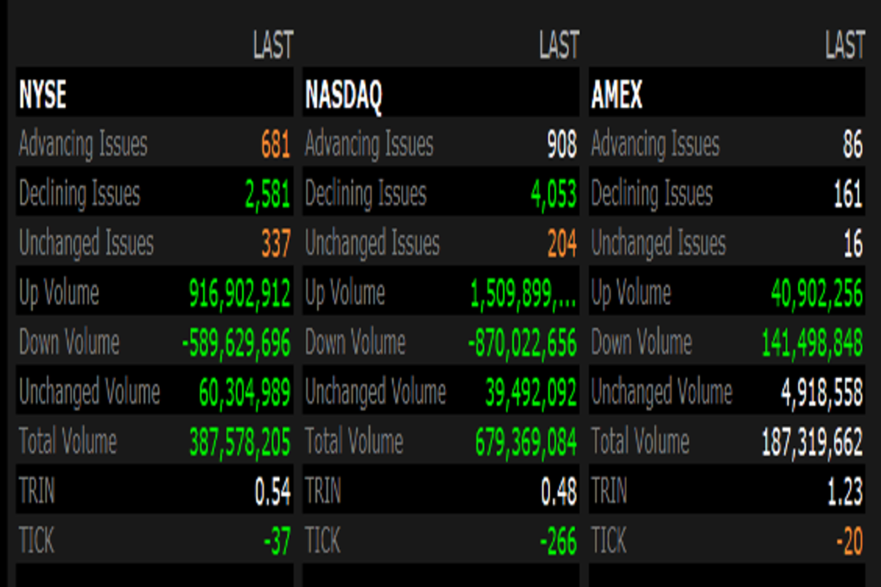Screen dimensions: 881x587
Task: Click the NASDAQ TICK value -266
Action: (x=558, y=542)
